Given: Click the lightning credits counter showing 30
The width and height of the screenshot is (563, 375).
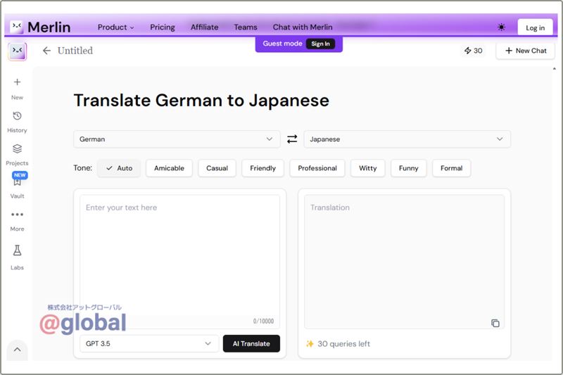Looking at the screenshot, I should point(473,51).
